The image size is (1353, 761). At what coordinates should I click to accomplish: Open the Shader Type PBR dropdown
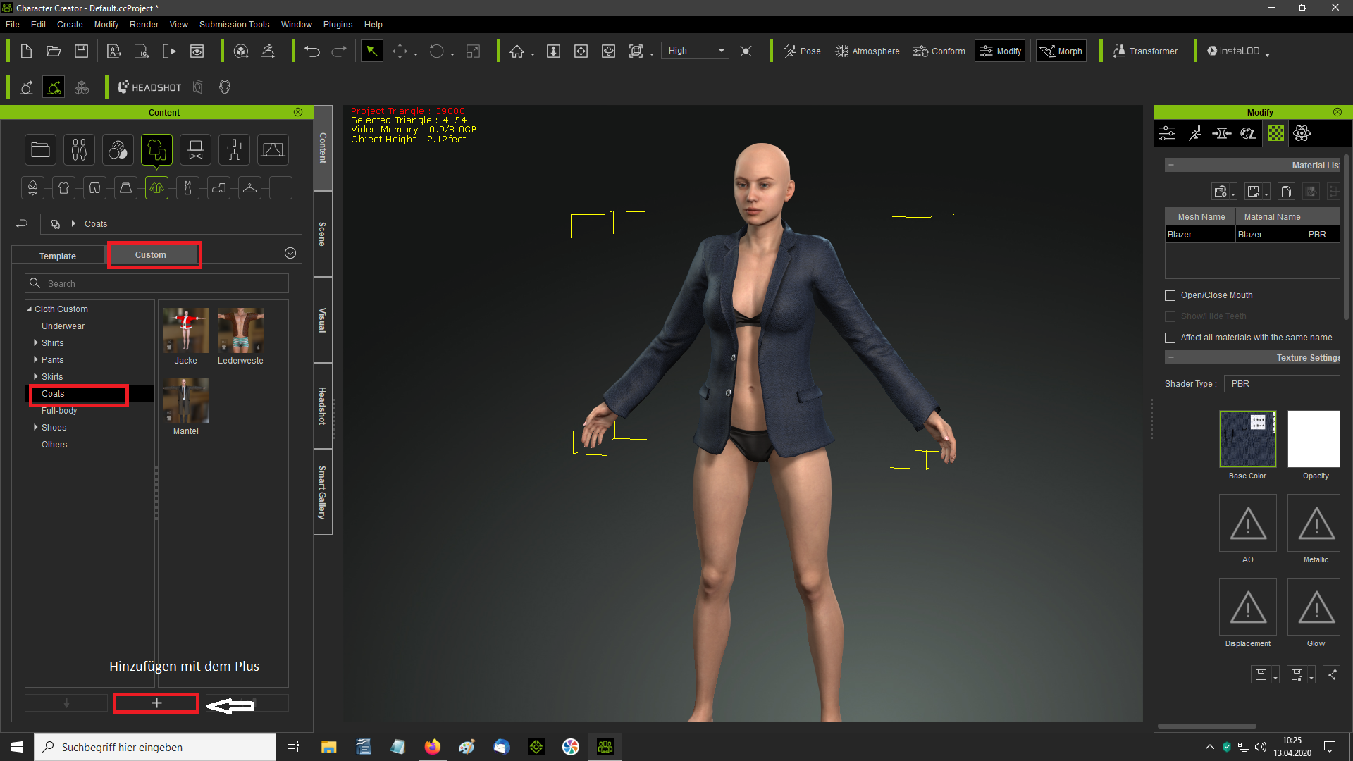click(x=1282, y=384)
